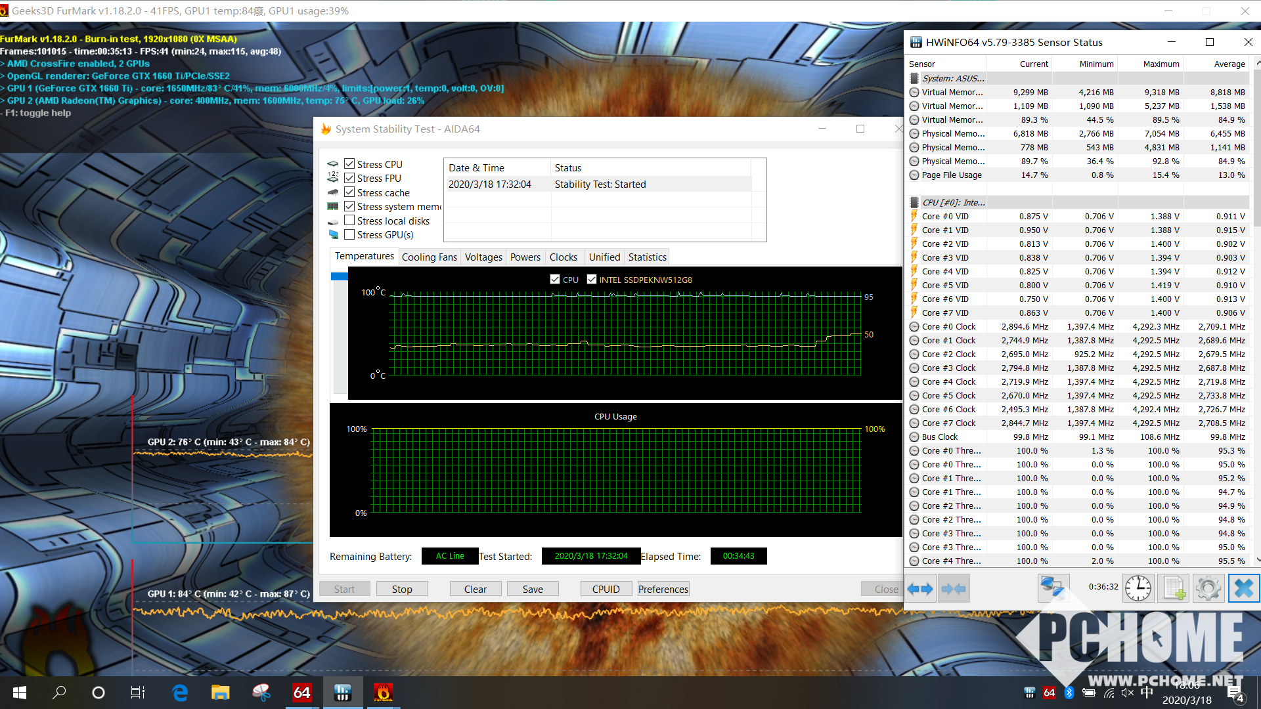
Task: Switch to Unified tab
Action: (x=604, y=257)
